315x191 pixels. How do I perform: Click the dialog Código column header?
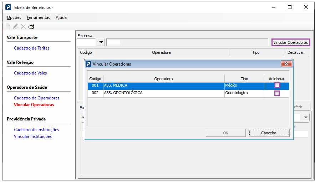[x=95, y=79]
